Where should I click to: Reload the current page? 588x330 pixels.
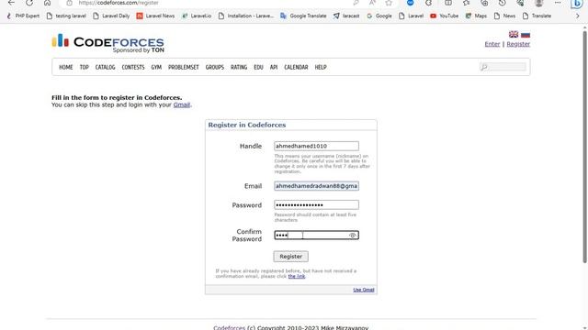[29, 3]
